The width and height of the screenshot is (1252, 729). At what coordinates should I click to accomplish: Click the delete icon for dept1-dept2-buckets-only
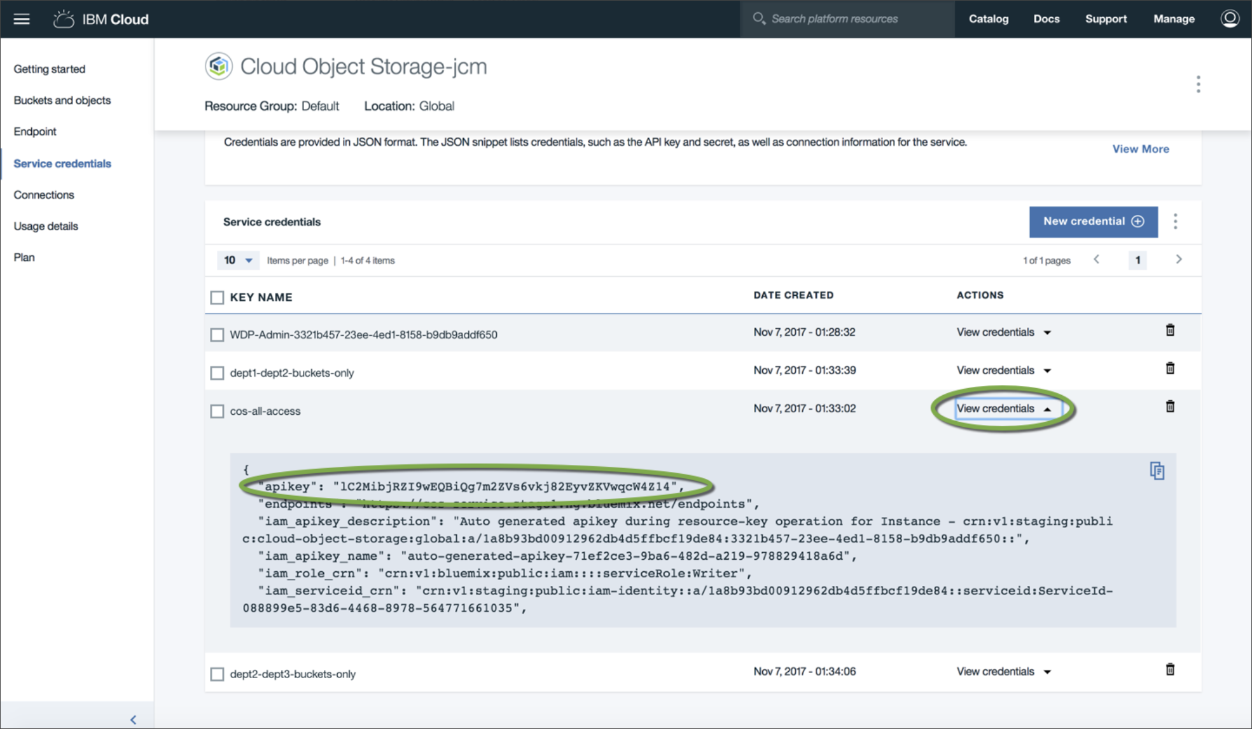(x=1171, y=369)
